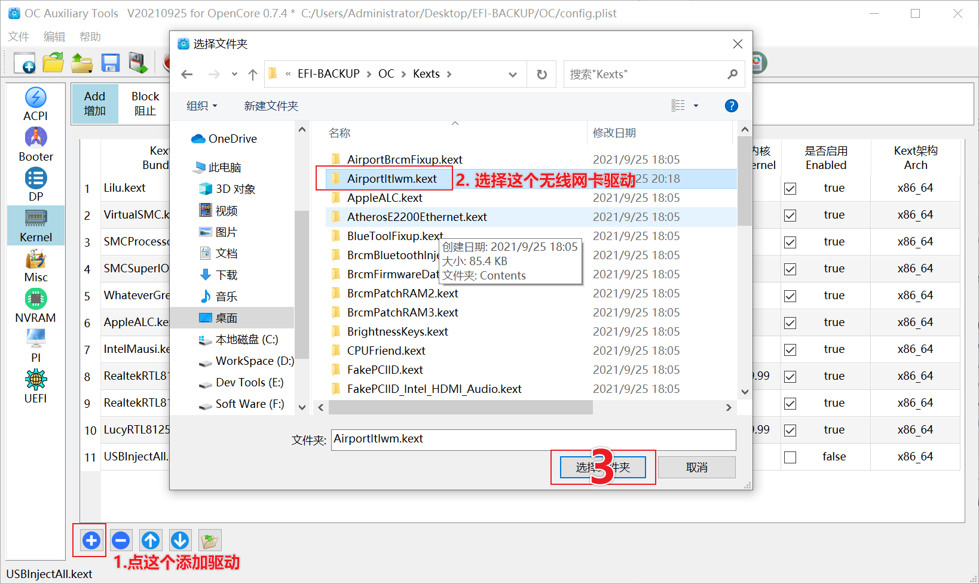Open the PI section icon
The height and width of the screenshot is (584, 979).
click(36, 346)
